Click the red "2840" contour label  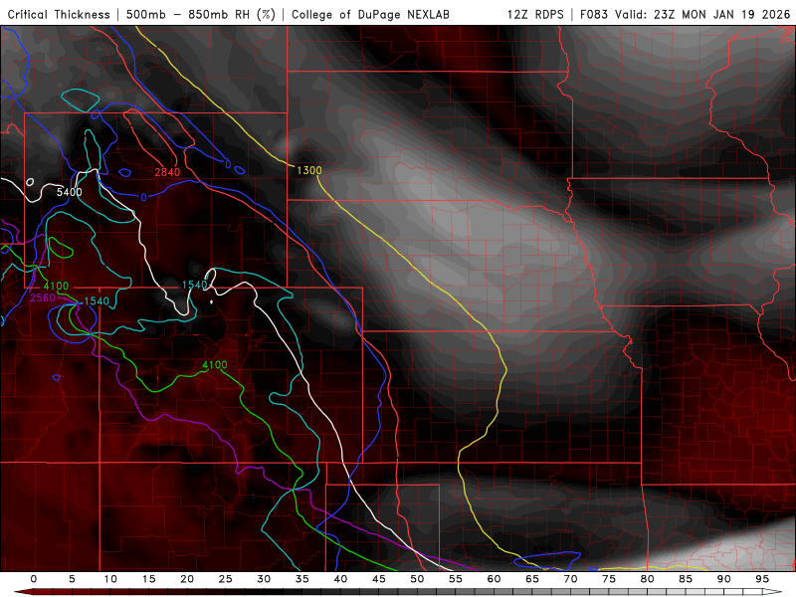point(167,172)
